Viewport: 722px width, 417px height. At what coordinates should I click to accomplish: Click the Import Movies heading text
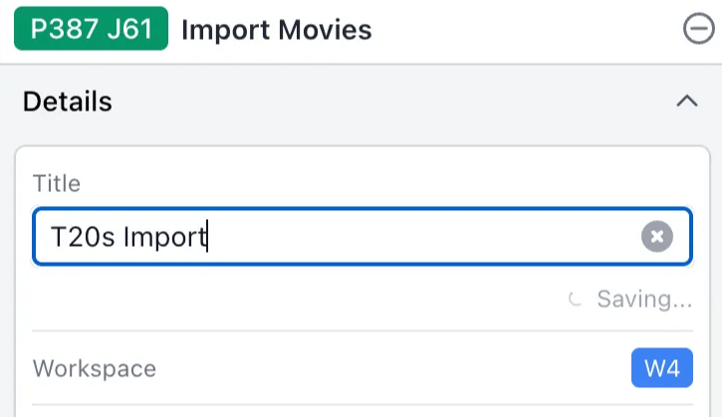[276, 30]
